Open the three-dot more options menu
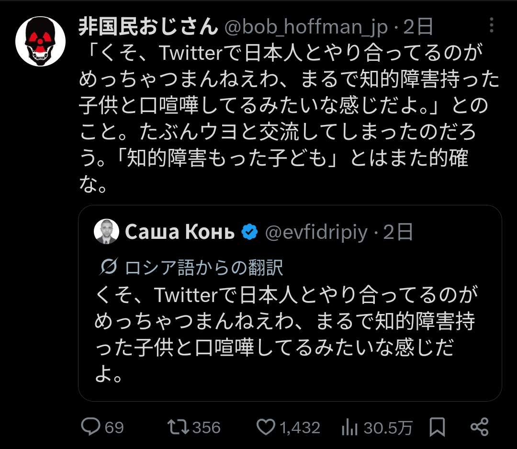 pos(491,26)
